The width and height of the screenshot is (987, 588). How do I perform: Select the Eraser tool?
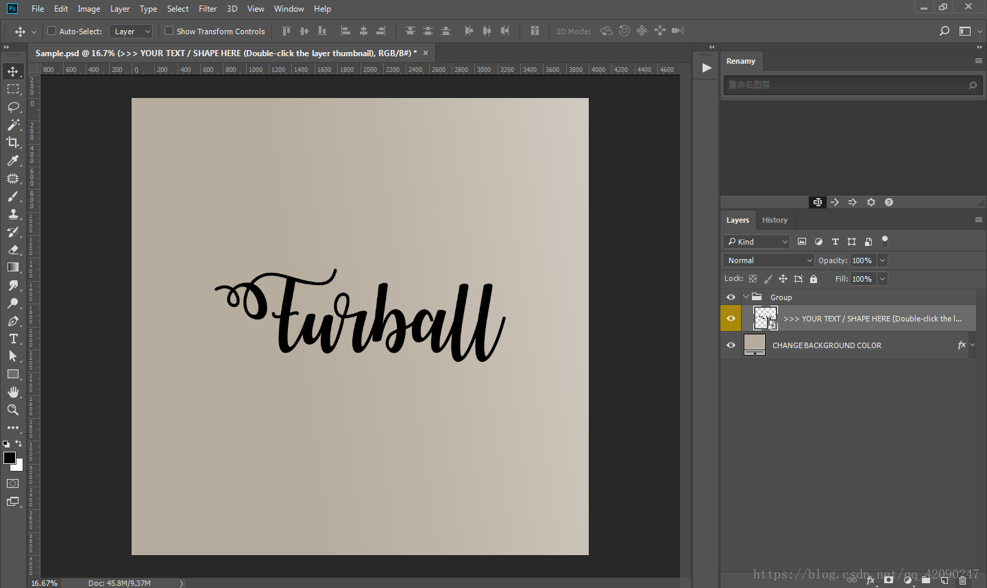13,249
